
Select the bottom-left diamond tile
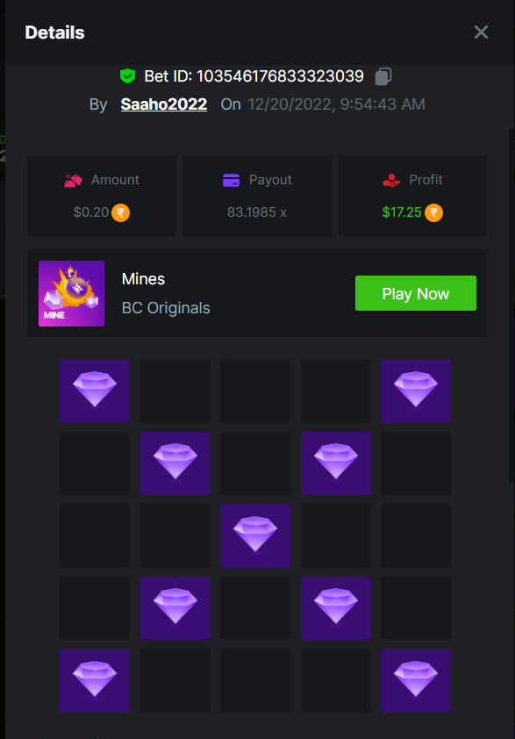95,680
